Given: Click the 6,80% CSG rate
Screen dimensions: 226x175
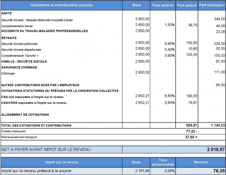Looking at the screenshot, I should click(170, 96).
